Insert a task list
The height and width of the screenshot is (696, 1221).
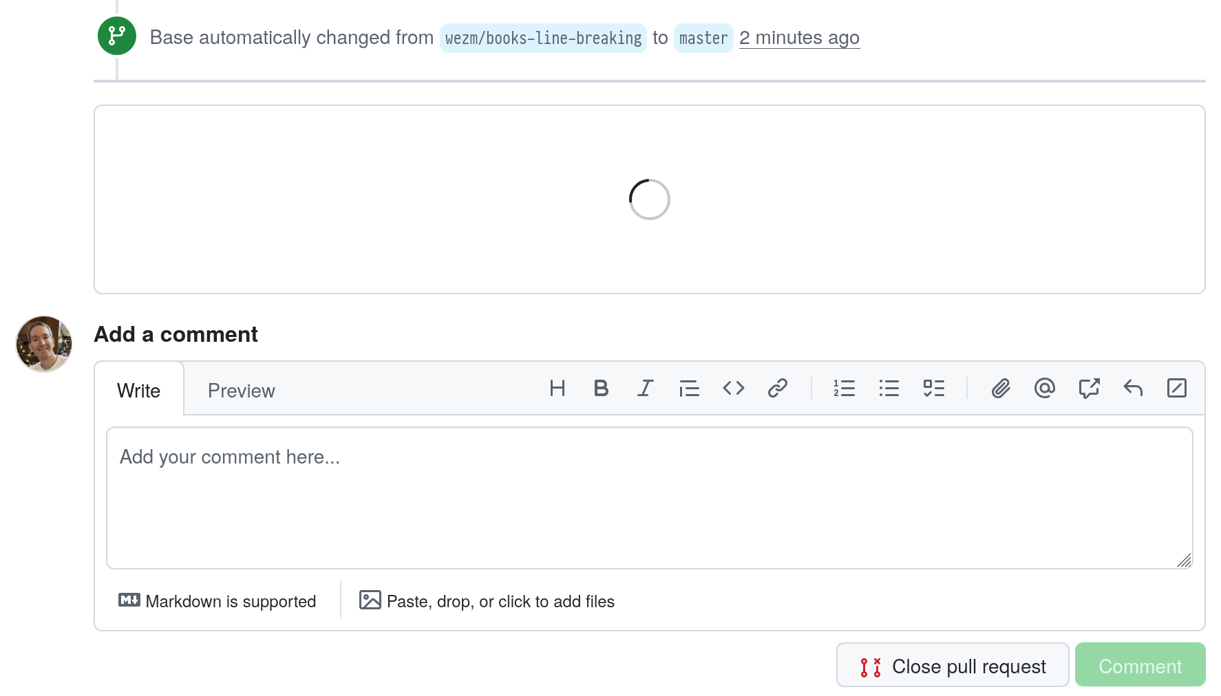(933, 389)
